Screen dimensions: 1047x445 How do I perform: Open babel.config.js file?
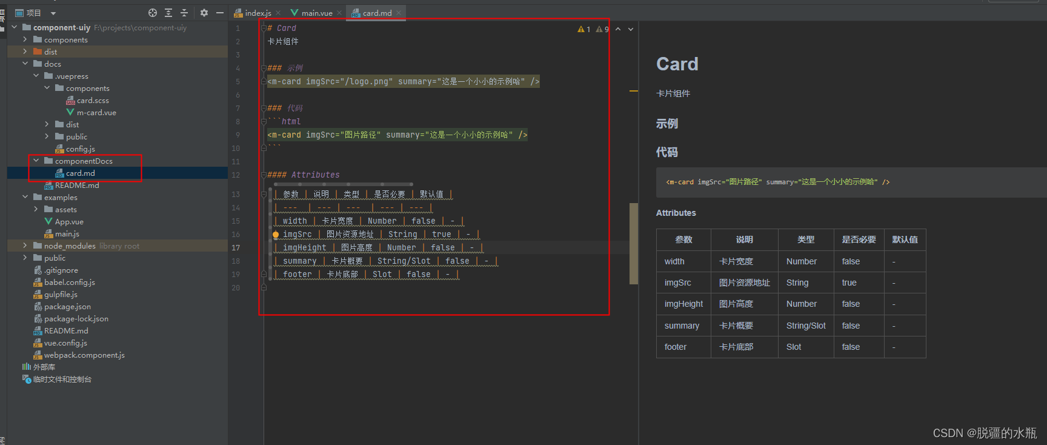click(69, 282)
